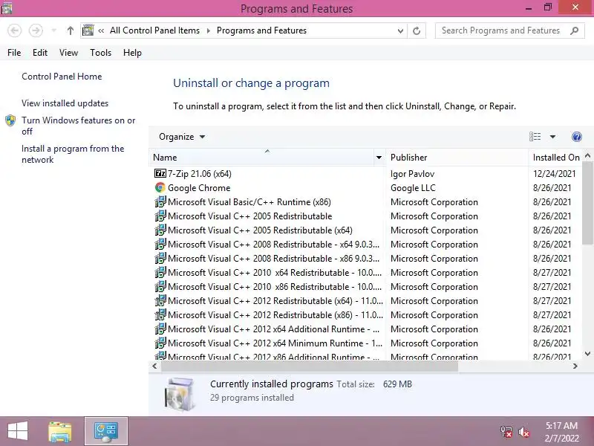The image size is (594, 446).
Task: Click horizontal scrollbar right arrow
Action: pos(575,366)
